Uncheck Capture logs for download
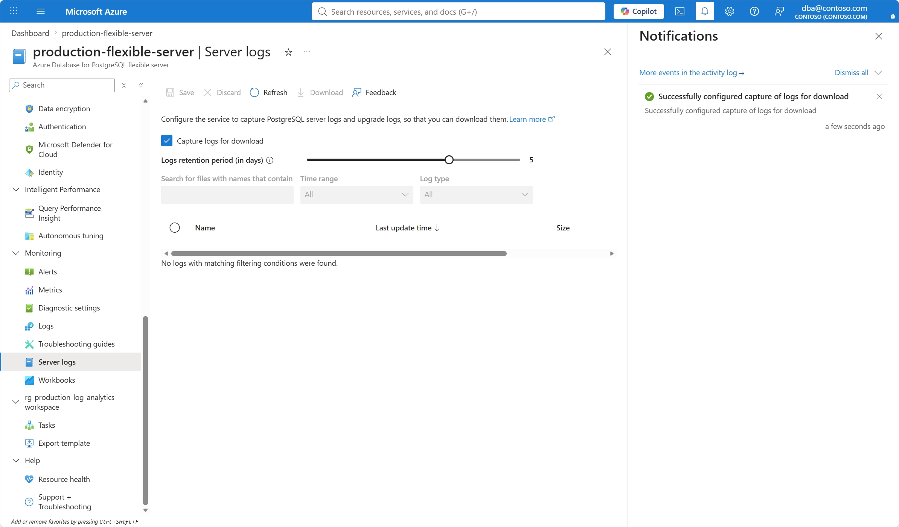This screenshot has height=527, width=899. [x=167, y=141]
